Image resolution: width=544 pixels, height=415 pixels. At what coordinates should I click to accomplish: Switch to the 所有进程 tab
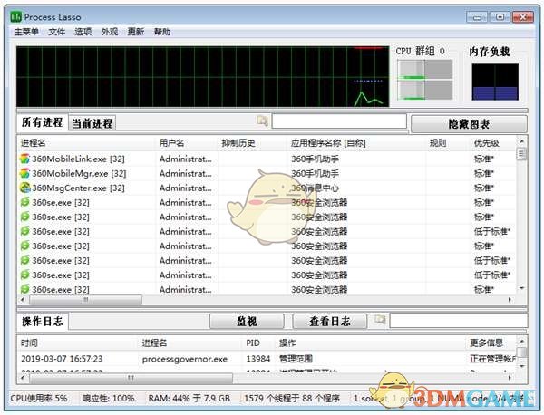point(42,122)
